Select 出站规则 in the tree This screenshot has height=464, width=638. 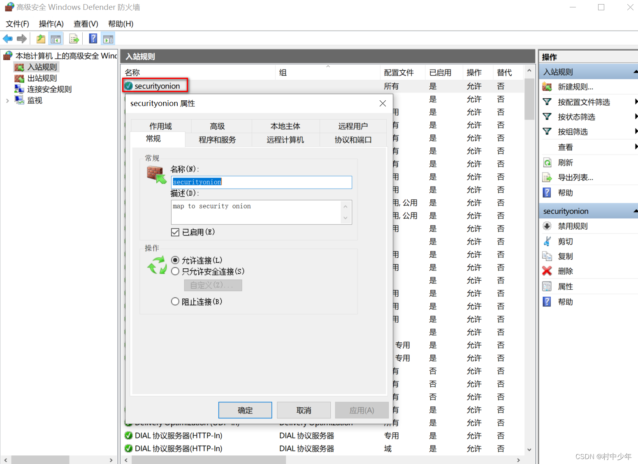[x=42, y=78]
